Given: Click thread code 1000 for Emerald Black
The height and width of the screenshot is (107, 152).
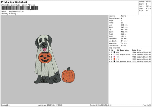Looking at the screenshot, I should coord(134,61).
